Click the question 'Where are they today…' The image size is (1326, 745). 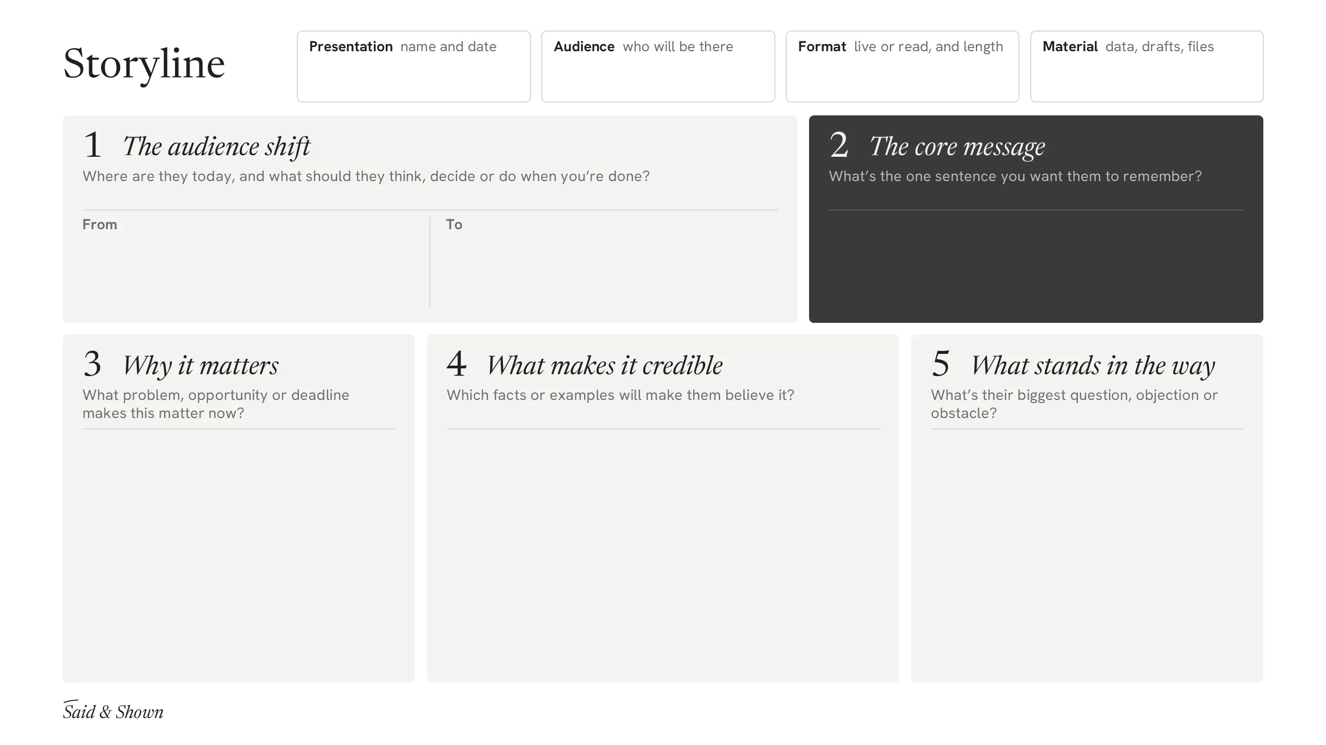[x=366, y=176]
